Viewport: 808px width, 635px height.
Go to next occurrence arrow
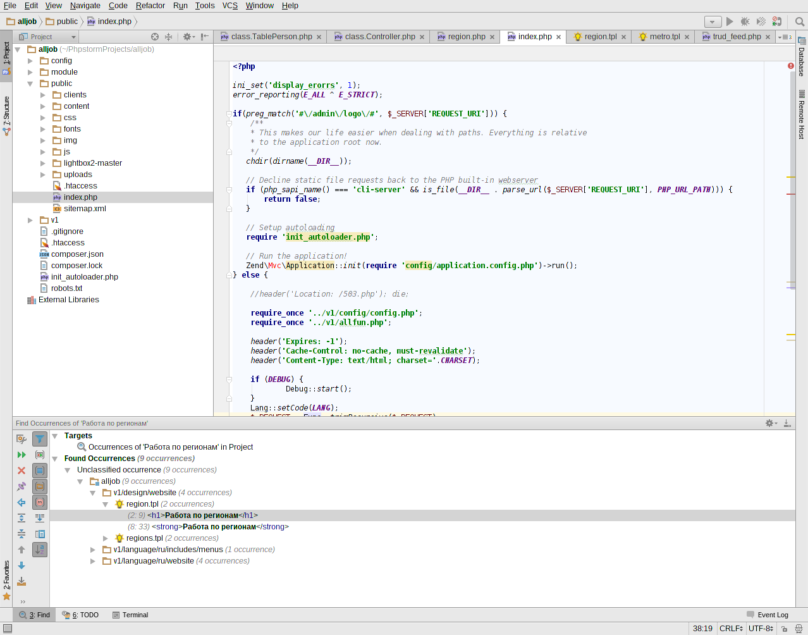(21, 565)
